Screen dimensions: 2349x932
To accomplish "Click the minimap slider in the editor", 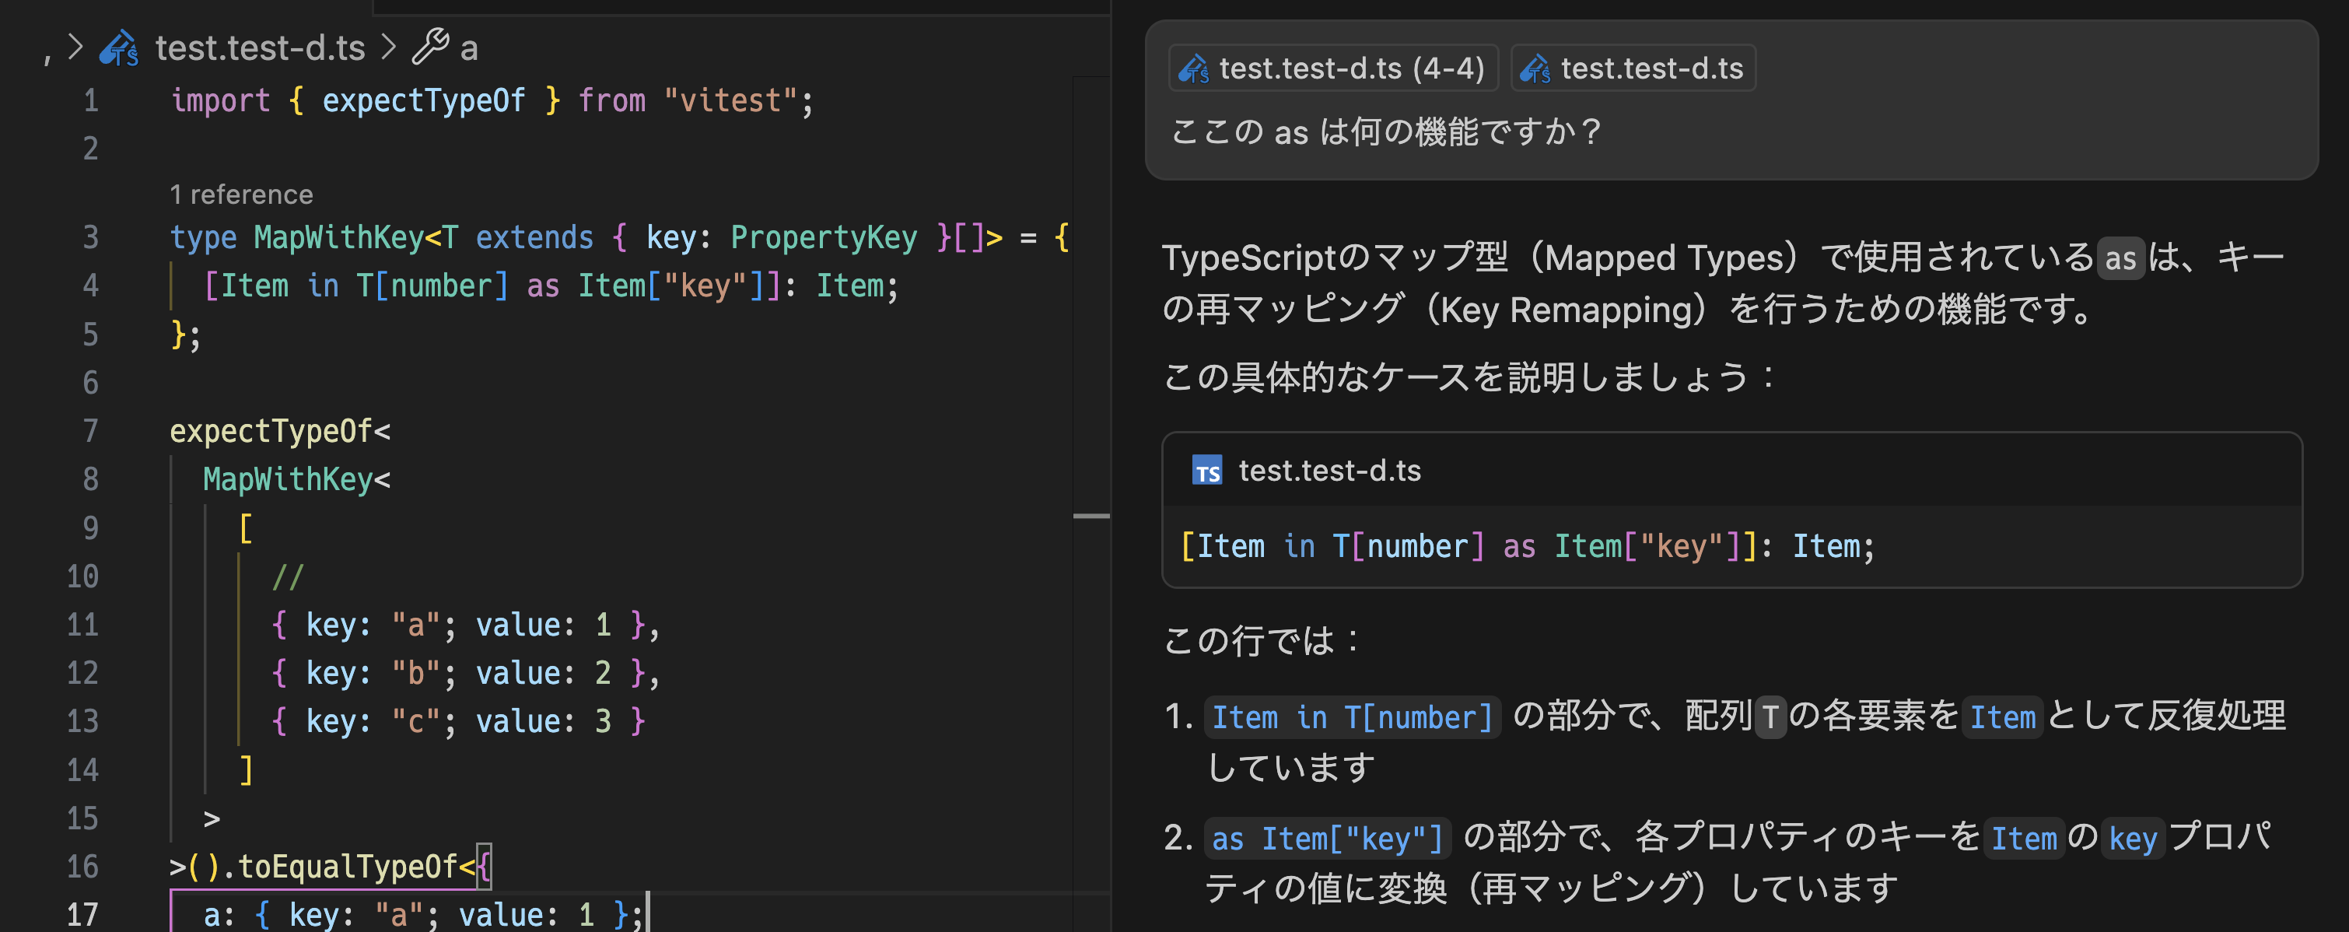I will pyautogui.click(x=1091, y=516).
